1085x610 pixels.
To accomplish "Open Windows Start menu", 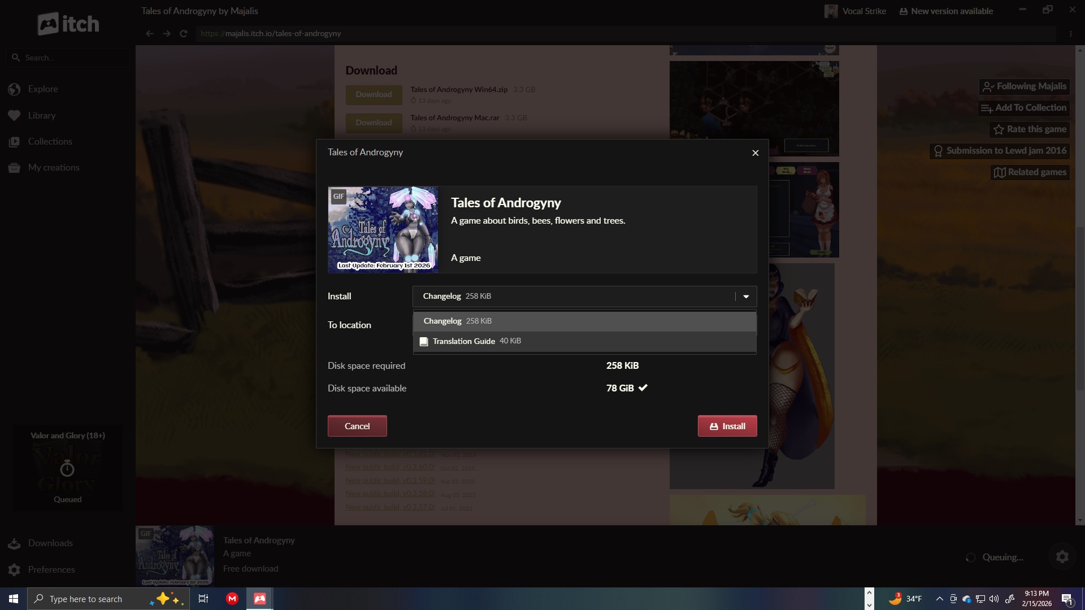I will tap(14, 599).
